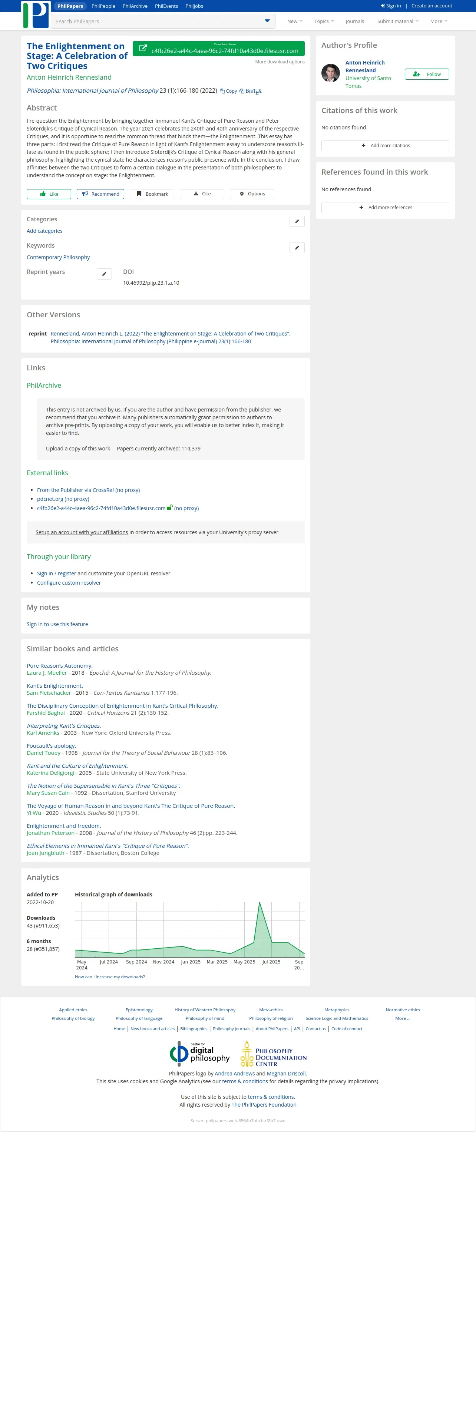Open The PhilPapers Foundation link
Image resolution: width=476 pixels, height=1428 pixels.
pyautogui.click(x=264, y=1105)
